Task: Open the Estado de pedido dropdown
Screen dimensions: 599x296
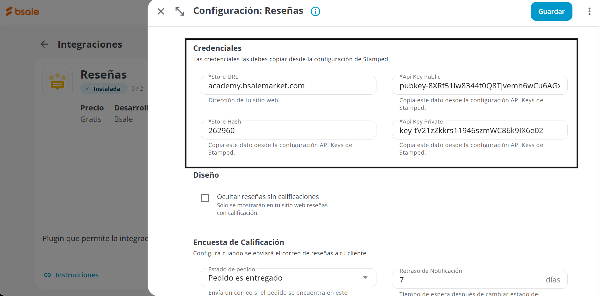Action: click(288, 278)
